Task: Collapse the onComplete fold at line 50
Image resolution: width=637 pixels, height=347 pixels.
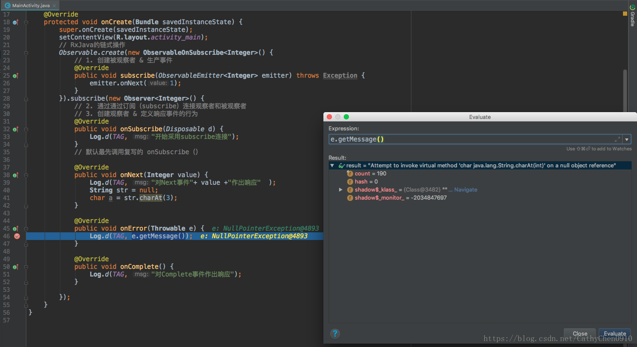Action: [26, 267]
